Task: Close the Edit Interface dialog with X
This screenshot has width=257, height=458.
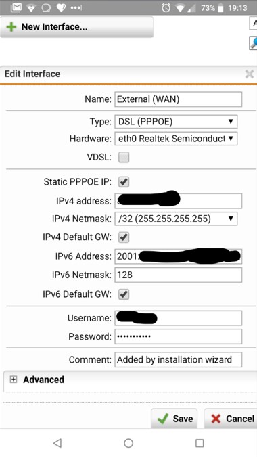Action: pos(249,74)
